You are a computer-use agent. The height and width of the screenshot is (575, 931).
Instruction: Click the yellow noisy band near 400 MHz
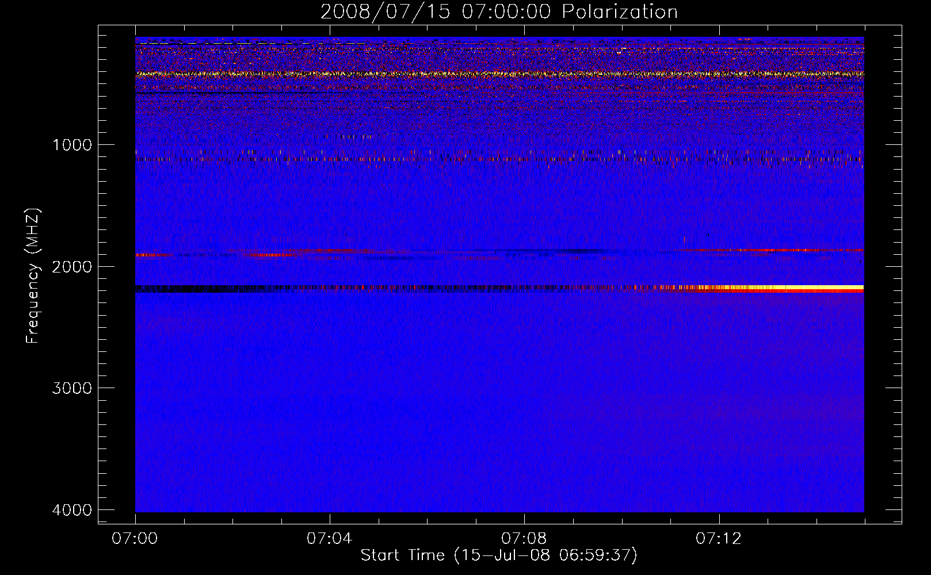[499, 74]
